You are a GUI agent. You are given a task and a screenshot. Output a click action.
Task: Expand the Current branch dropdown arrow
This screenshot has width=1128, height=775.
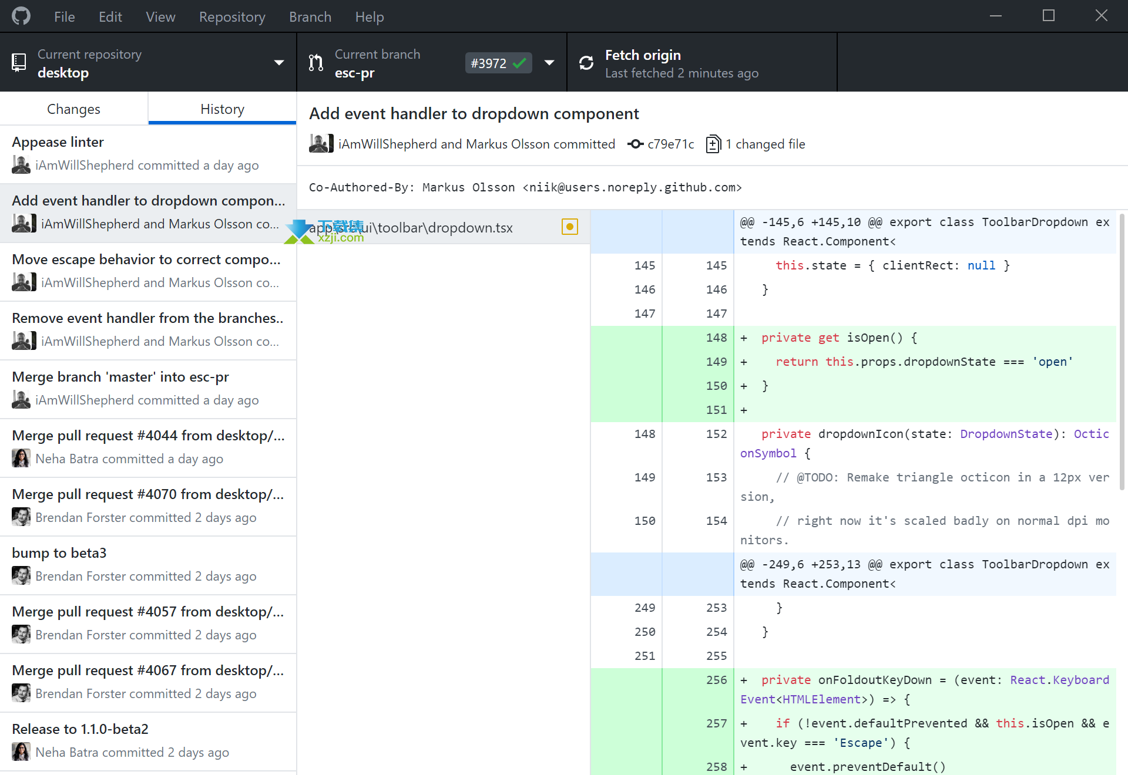point(549,63)
